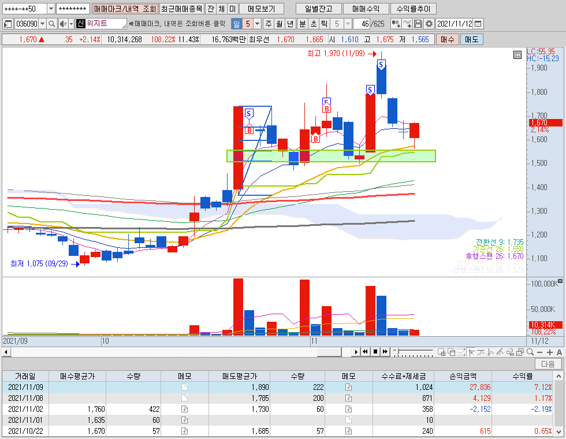Select the 월 monthly period toggle

pos(280,24)
